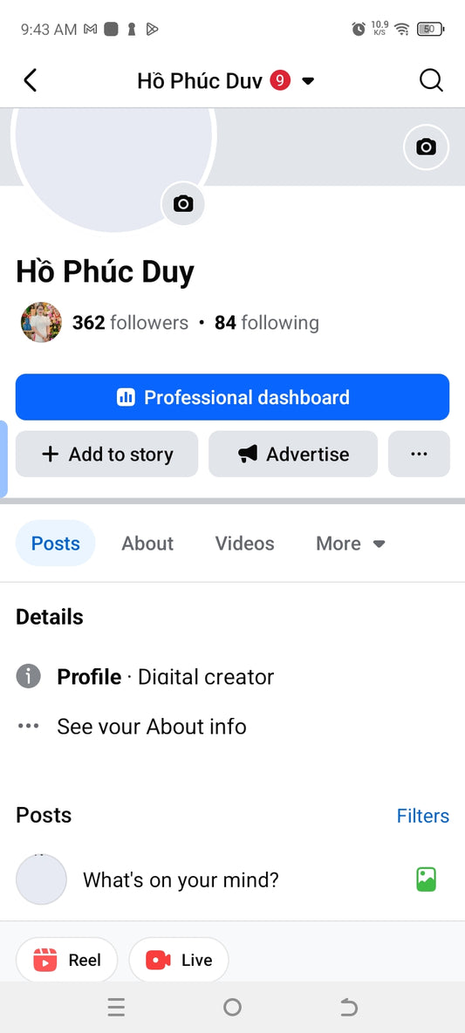Switch to the About tab

147,544
